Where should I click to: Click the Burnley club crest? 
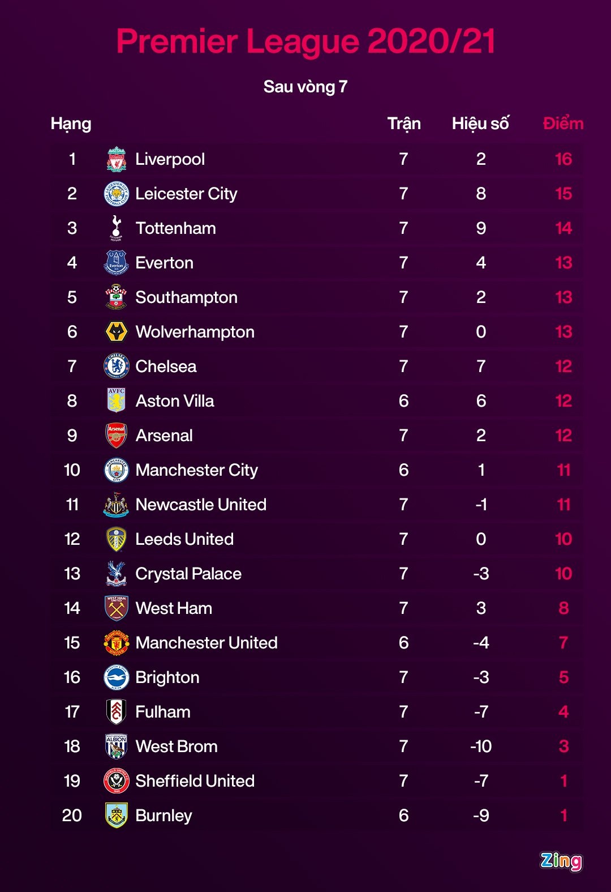coord(117,816)
